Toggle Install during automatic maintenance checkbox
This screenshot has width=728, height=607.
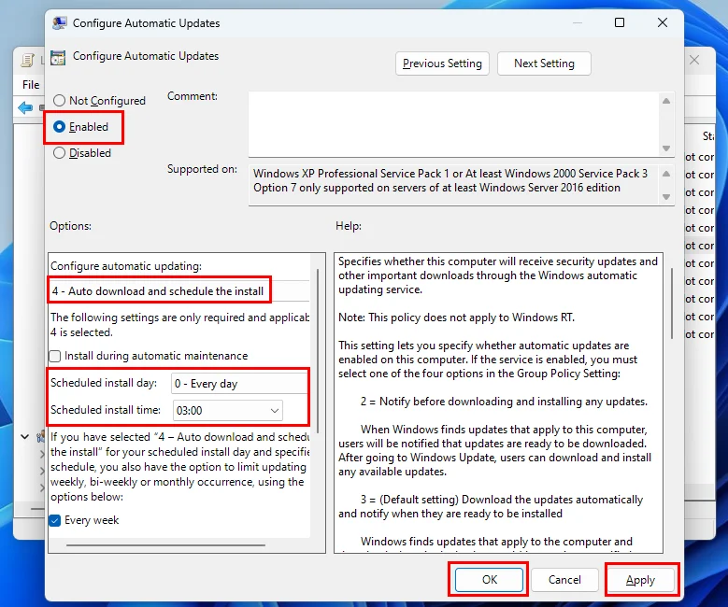55,356
